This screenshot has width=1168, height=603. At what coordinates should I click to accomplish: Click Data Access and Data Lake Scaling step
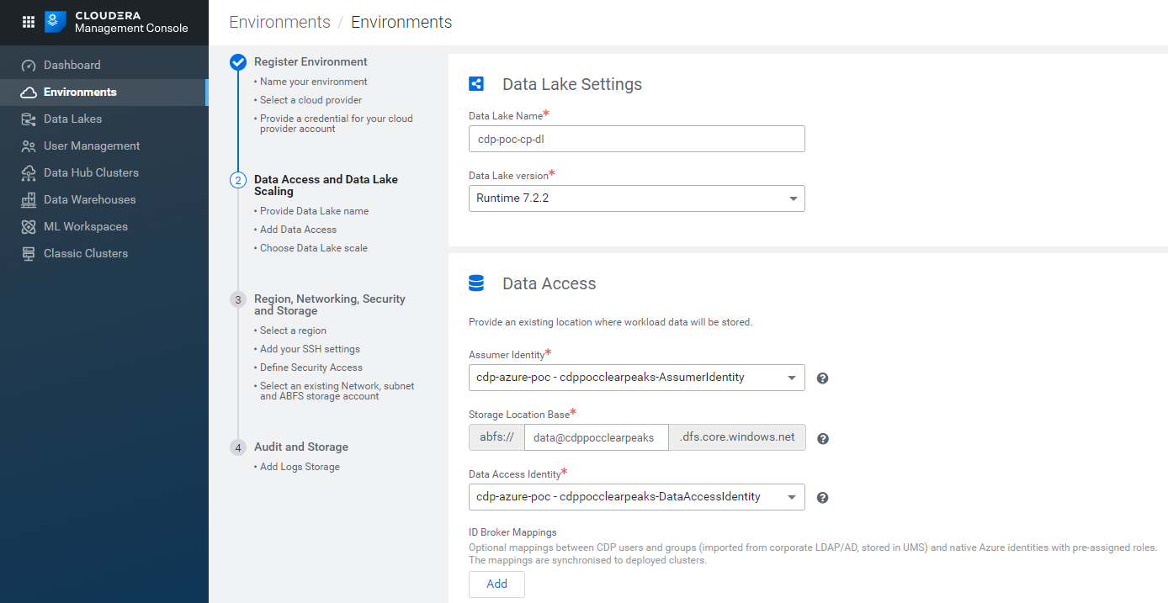pyautogui.click(x=326, y=186)
